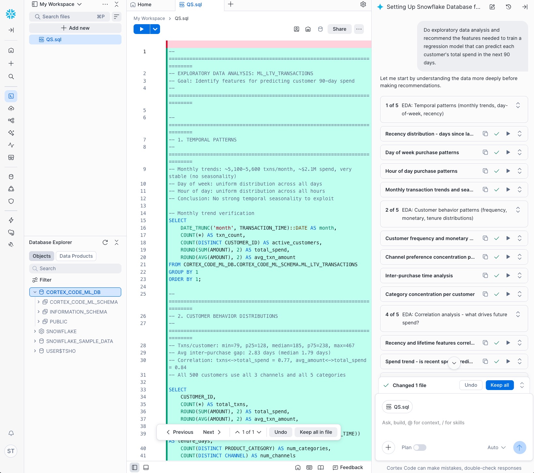Expand the 1 of 5 Temporal patterns step
The height and width of the screenshot is (473, 534).
[518, 105]
